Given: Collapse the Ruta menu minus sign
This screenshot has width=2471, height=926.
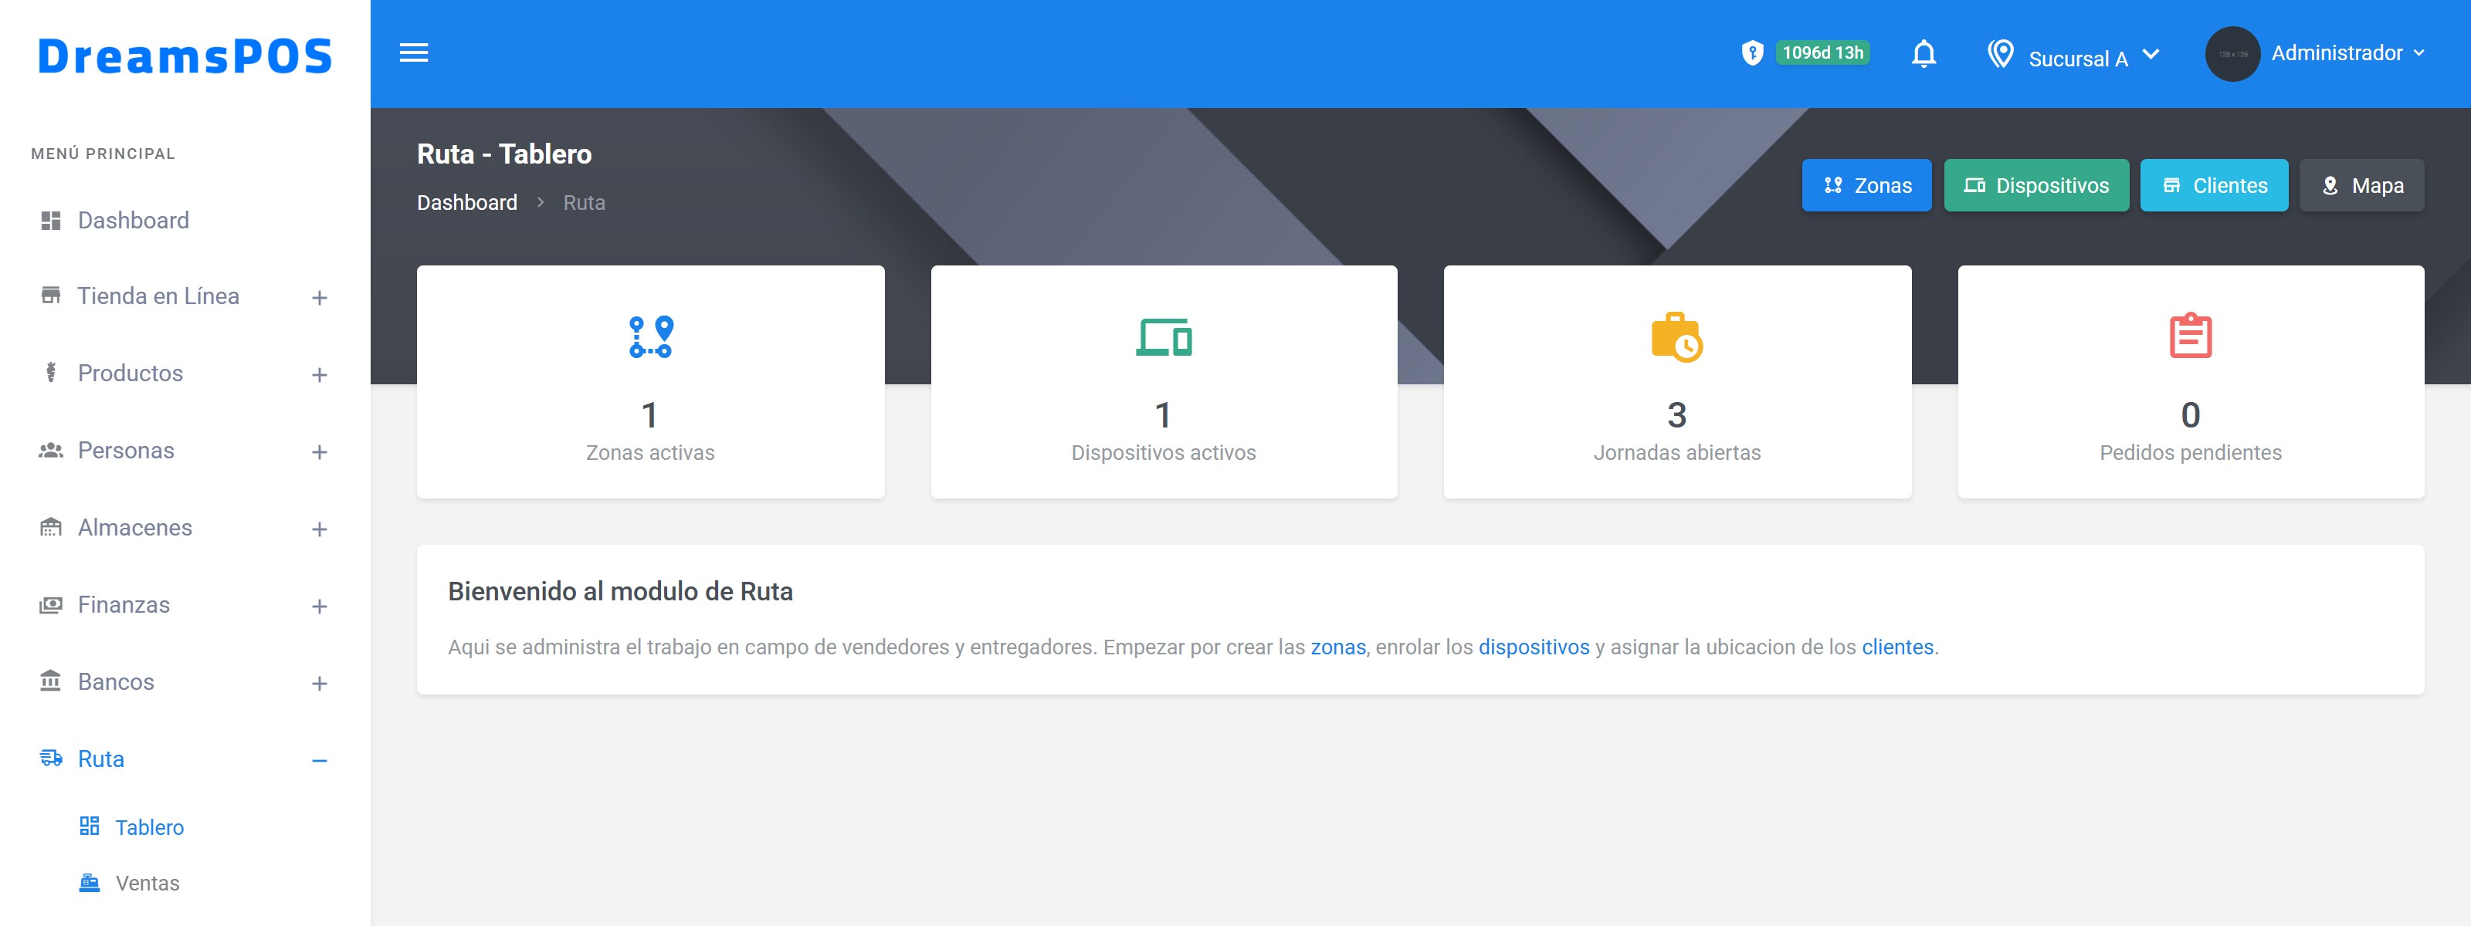Looking at the screenshot, I should click(320, 761).
